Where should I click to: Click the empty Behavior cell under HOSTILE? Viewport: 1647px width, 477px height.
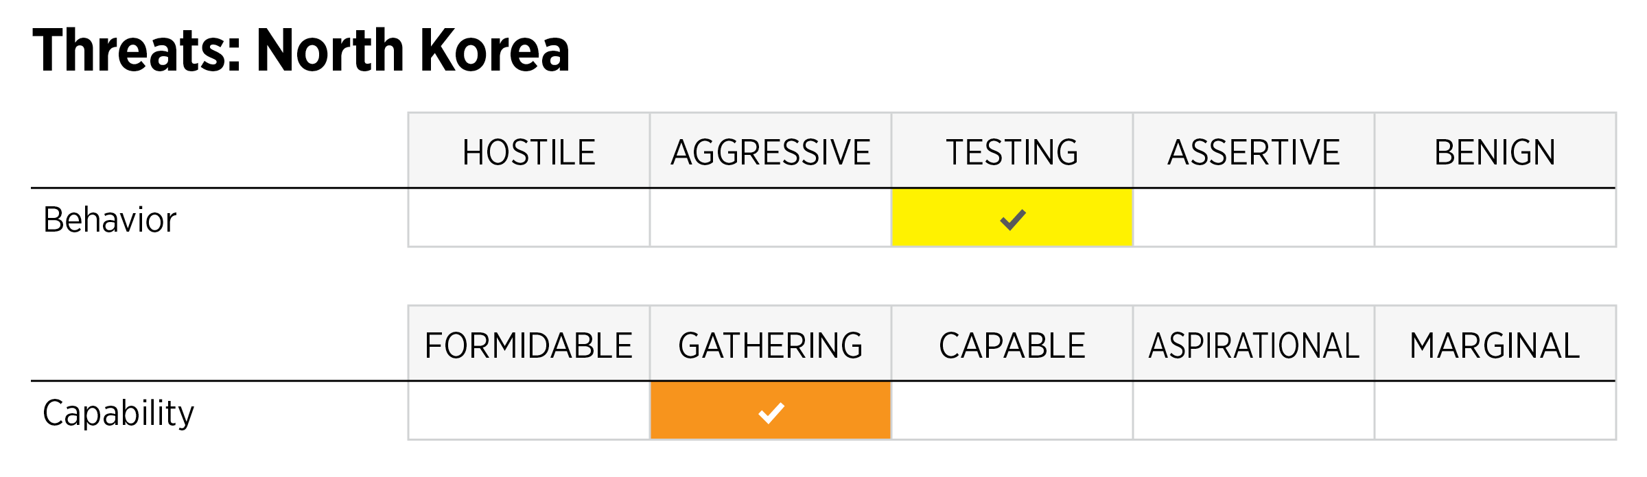[x=528, y=218]
